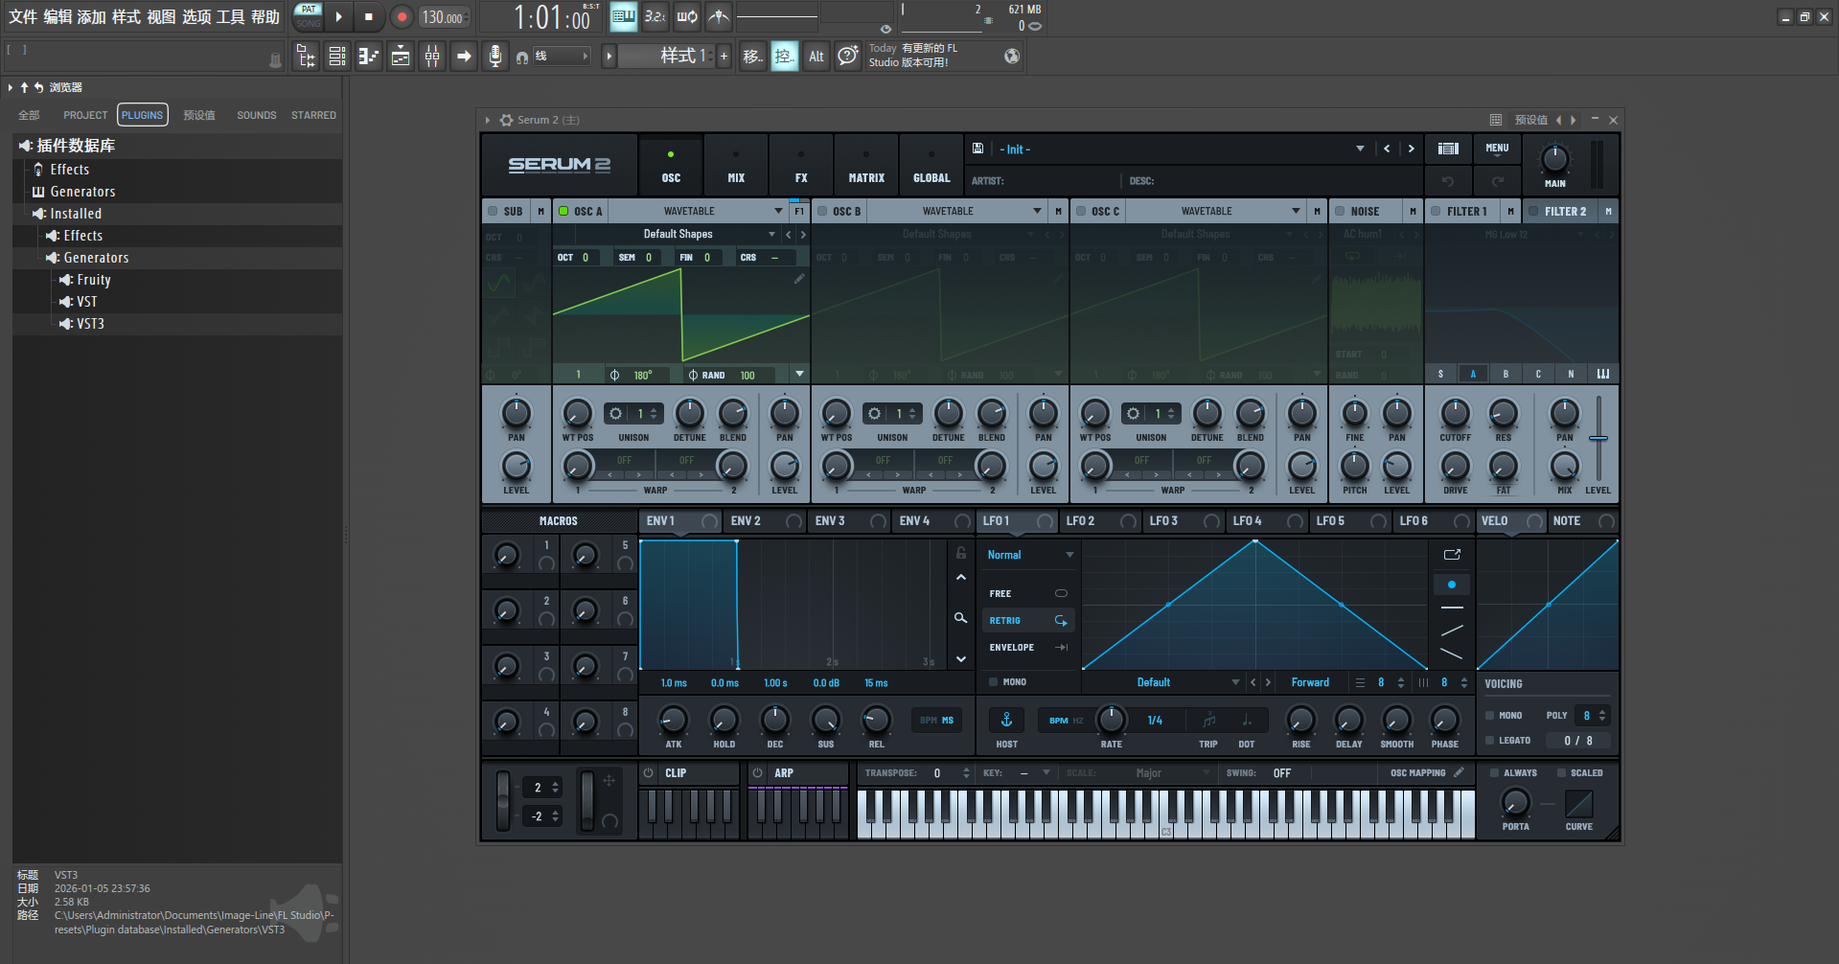Expand the Fruity generators tree item

point(93,280)
